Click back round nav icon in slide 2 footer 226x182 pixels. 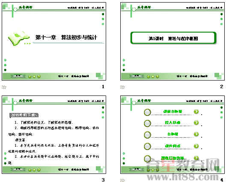tap(149, 77)
